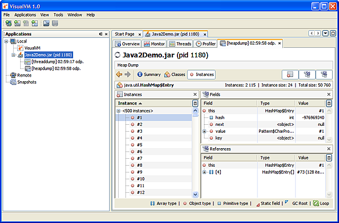Close the References pane
The height and width of the screenshot is (223, 339).
click(328, 149)
